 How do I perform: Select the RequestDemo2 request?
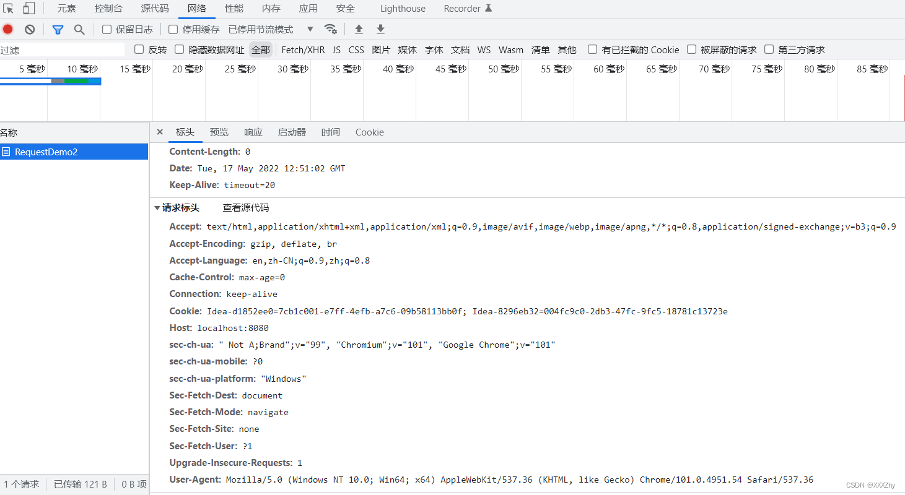48,152
